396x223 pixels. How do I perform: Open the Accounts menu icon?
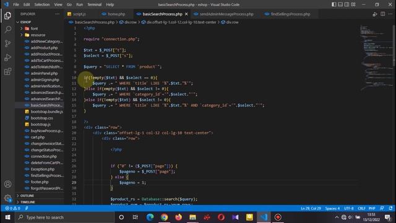(8, 184)
